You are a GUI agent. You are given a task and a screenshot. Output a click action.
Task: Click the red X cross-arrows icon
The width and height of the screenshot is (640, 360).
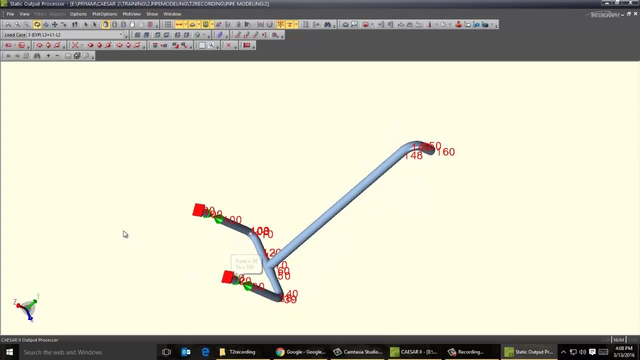point(75,45)
